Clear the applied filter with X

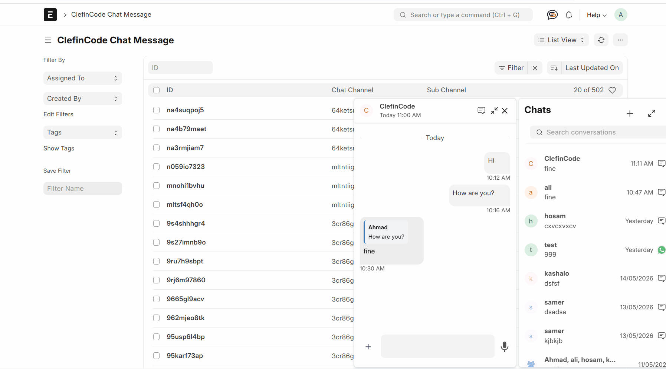[535, 68]
